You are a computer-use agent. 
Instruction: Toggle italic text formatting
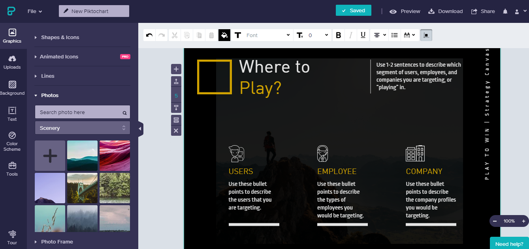(350, 35)
